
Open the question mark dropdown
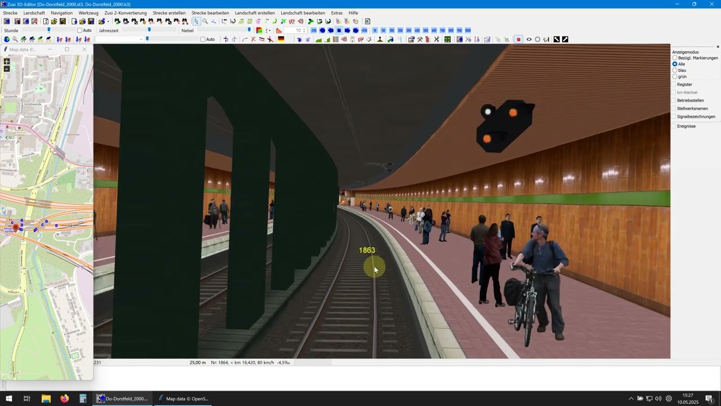268,30
